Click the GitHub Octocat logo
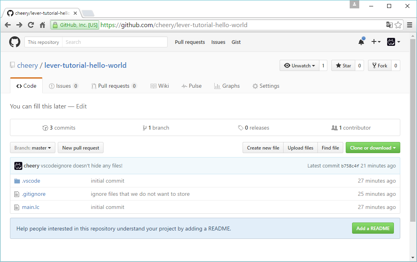 tap(15, 42)
